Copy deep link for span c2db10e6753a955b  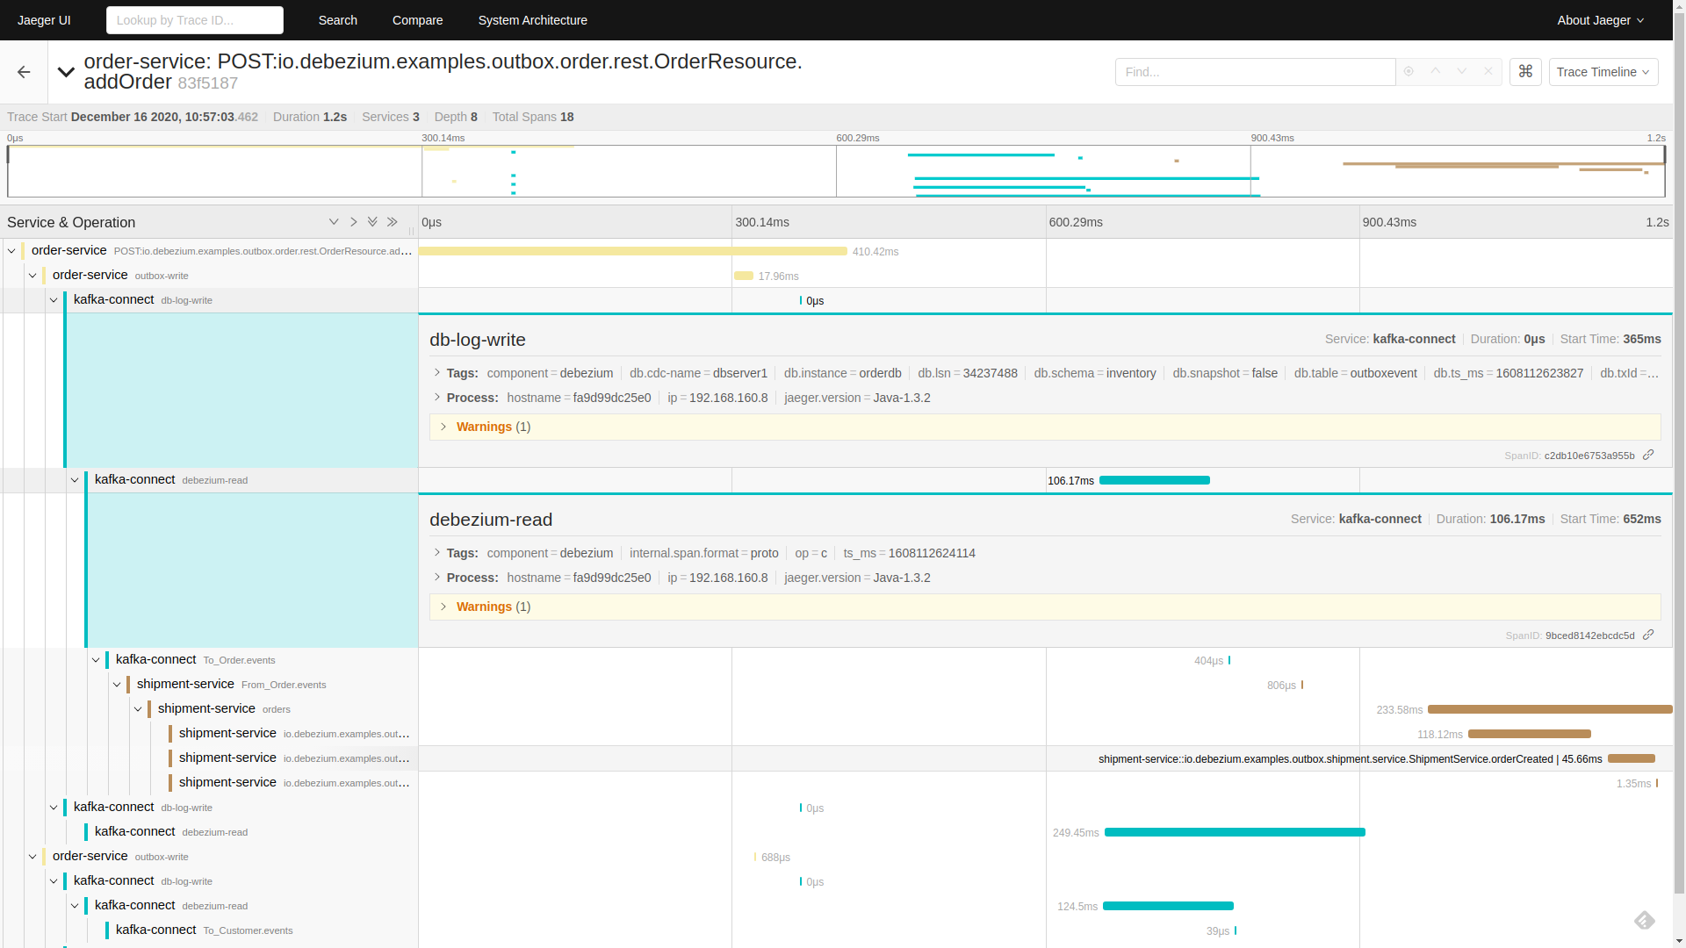tap(1648, 455)
